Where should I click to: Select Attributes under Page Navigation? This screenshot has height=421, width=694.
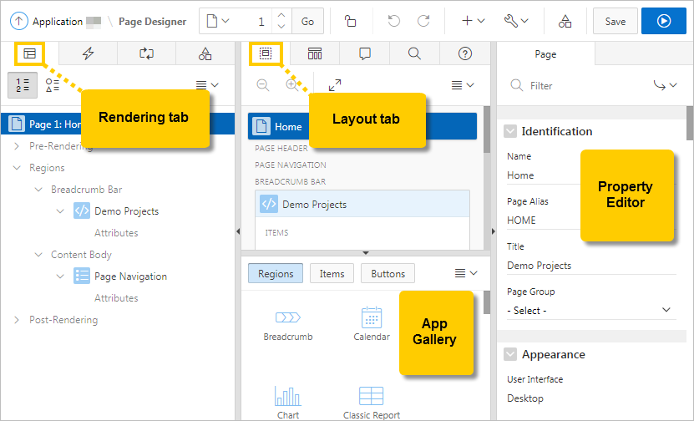click(x=116, y=298)
